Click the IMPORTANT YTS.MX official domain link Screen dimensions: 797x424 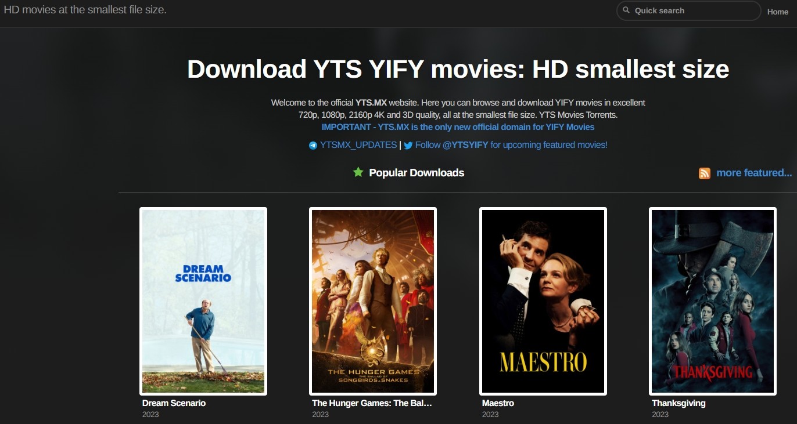[458, 127]
